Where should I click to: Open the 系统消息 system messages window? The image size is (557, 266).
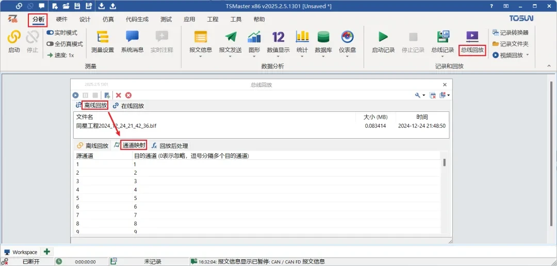tap(132, 41)
